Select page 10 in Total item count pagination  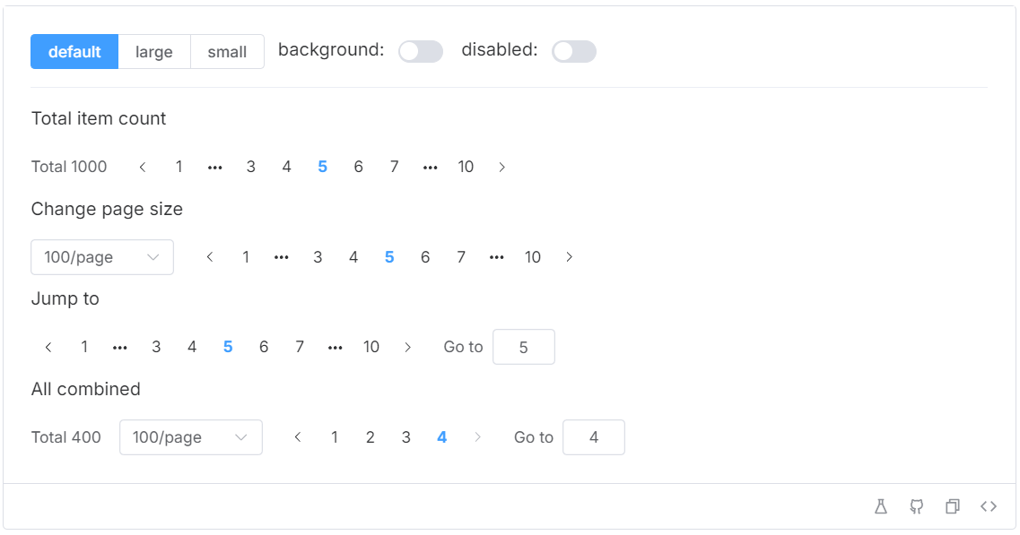click(x=466, y=167)
